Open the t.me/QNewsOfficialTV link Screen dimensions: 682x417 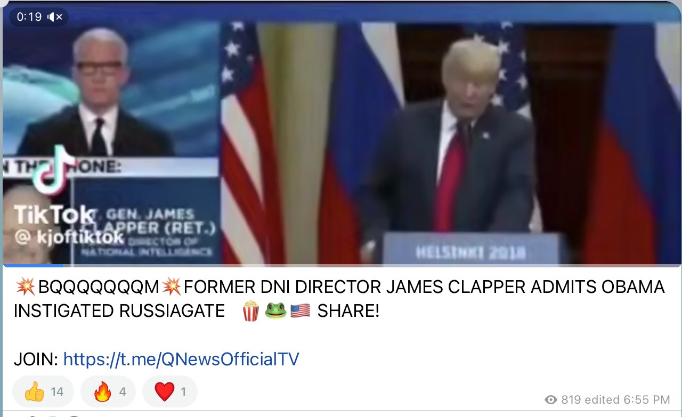pos(181,359)
